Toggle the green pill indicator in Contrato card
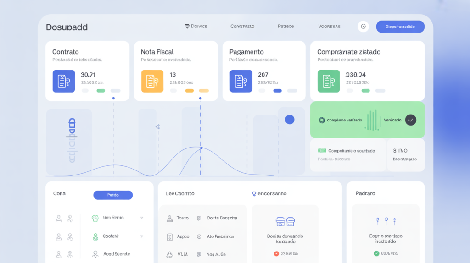 101,91
